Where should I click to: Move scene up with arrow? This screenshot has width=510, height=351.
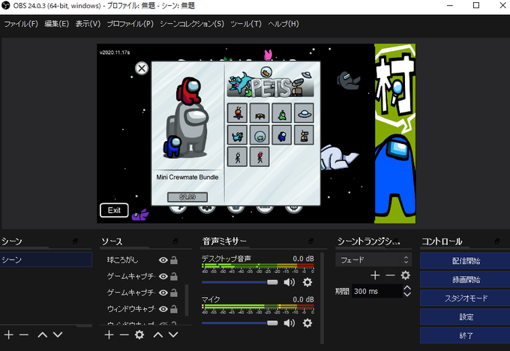pyautogui.click(x=43, y=334)
